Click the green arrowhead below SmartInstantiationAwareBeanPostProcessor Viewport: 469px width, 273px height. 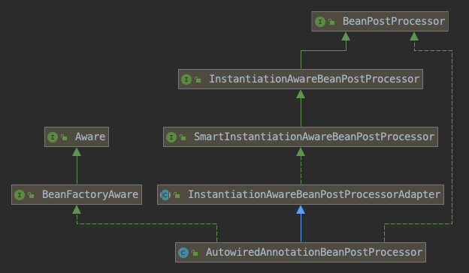pyautogui.click(x=301, y=151)
